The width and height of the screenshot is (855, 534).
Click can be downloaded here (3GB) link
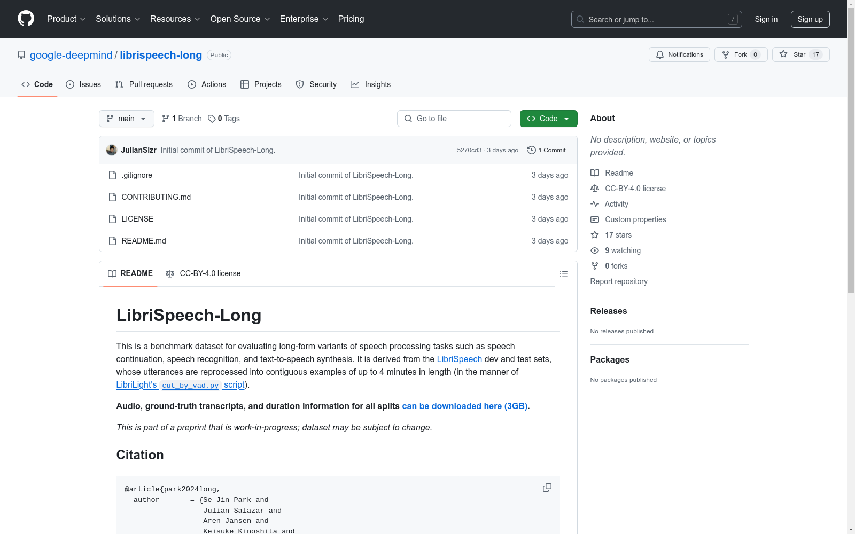tap(465, 406)
